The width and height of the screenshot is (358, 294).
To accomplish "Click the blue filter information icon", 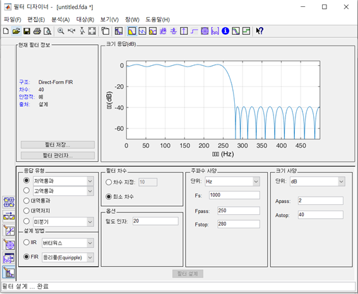I will [x=225, y=31].
